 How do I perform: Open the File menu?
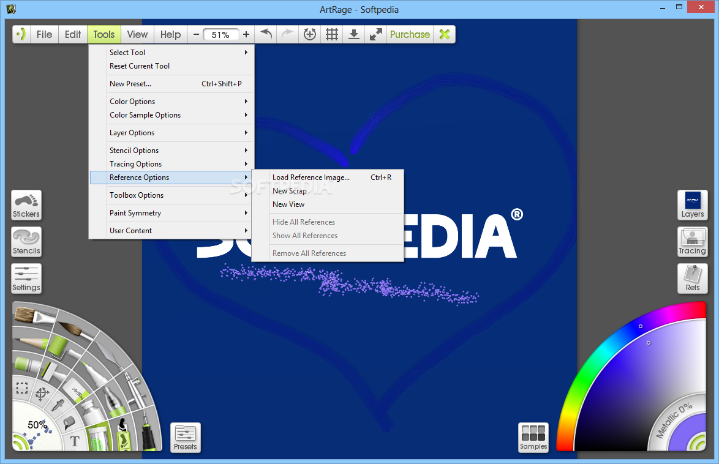click(45, 34)
